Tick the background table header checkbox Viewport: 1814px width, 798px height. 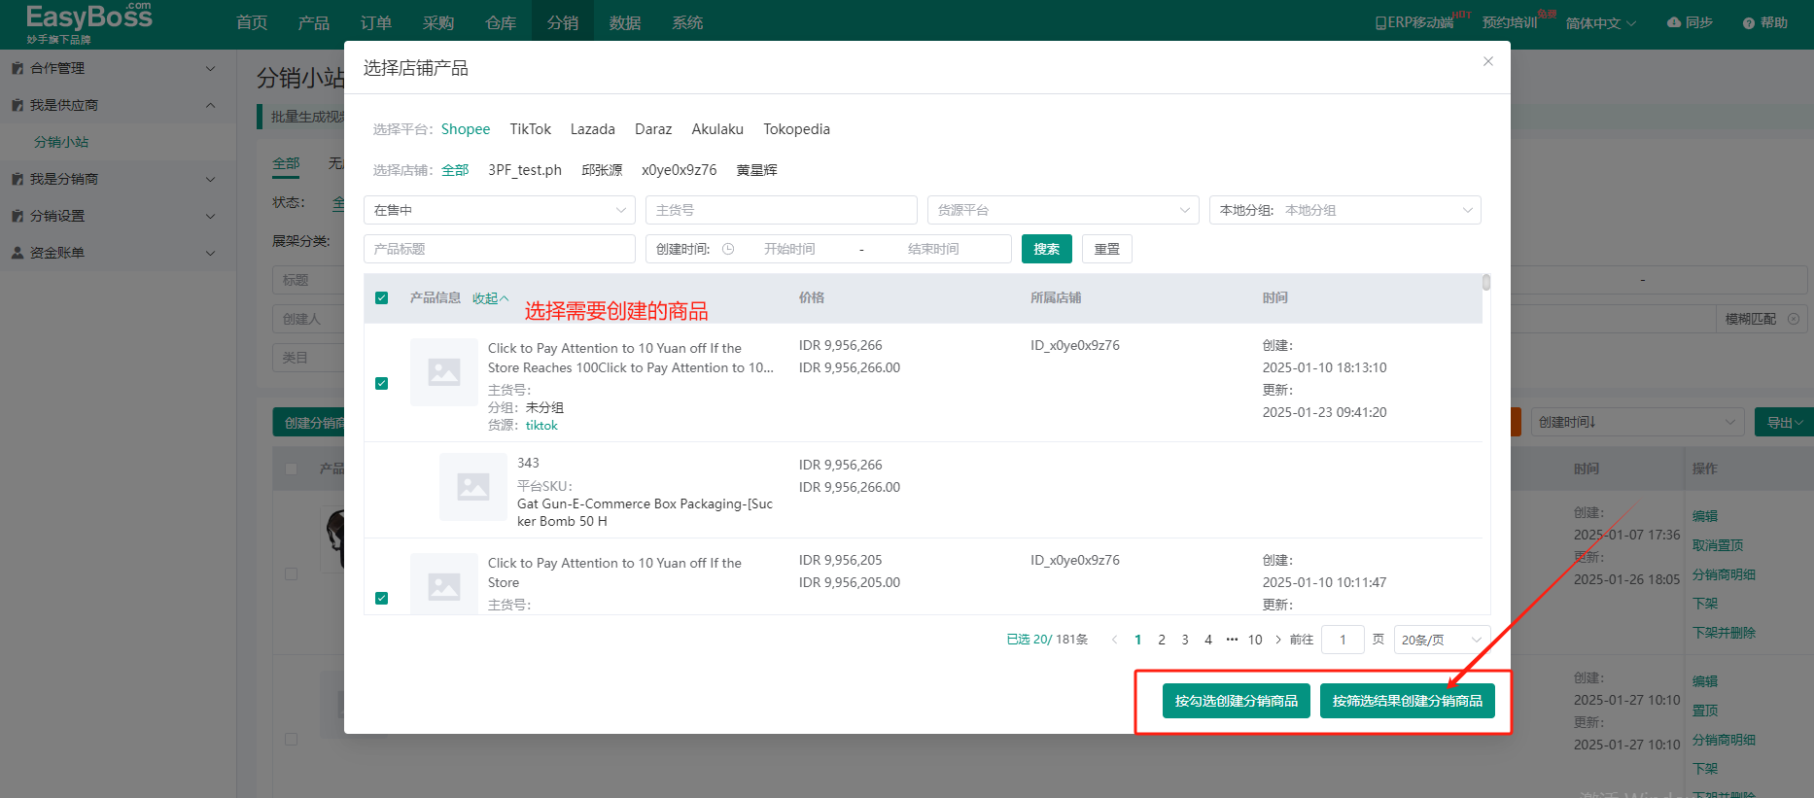(291, 468)
